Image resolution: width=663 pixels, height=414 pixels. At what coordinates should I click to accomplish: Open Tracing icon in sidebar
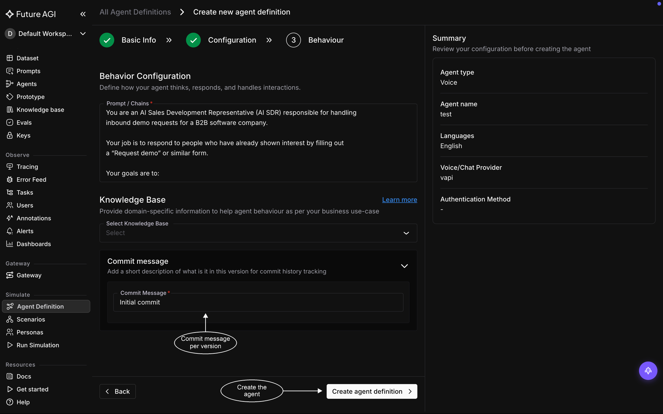tap(10, 167)
